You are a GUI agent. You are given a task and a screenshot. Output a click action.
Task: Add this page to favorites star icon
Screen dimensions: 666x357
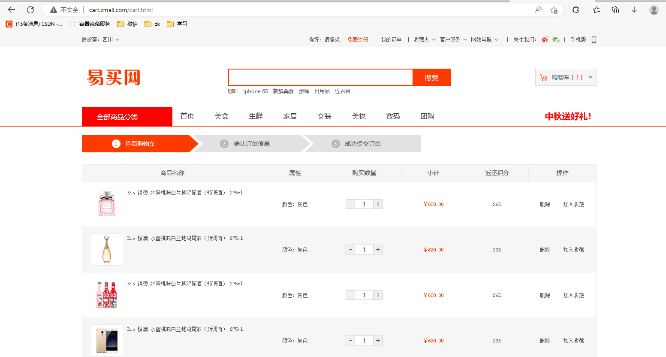[x=554, y=9]
